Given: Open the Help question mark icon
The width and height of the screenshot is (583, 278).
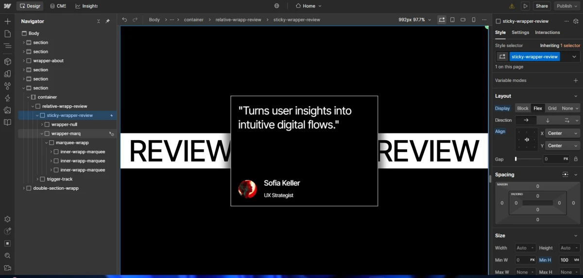Looking at the screenshot, I should point(7,231).
